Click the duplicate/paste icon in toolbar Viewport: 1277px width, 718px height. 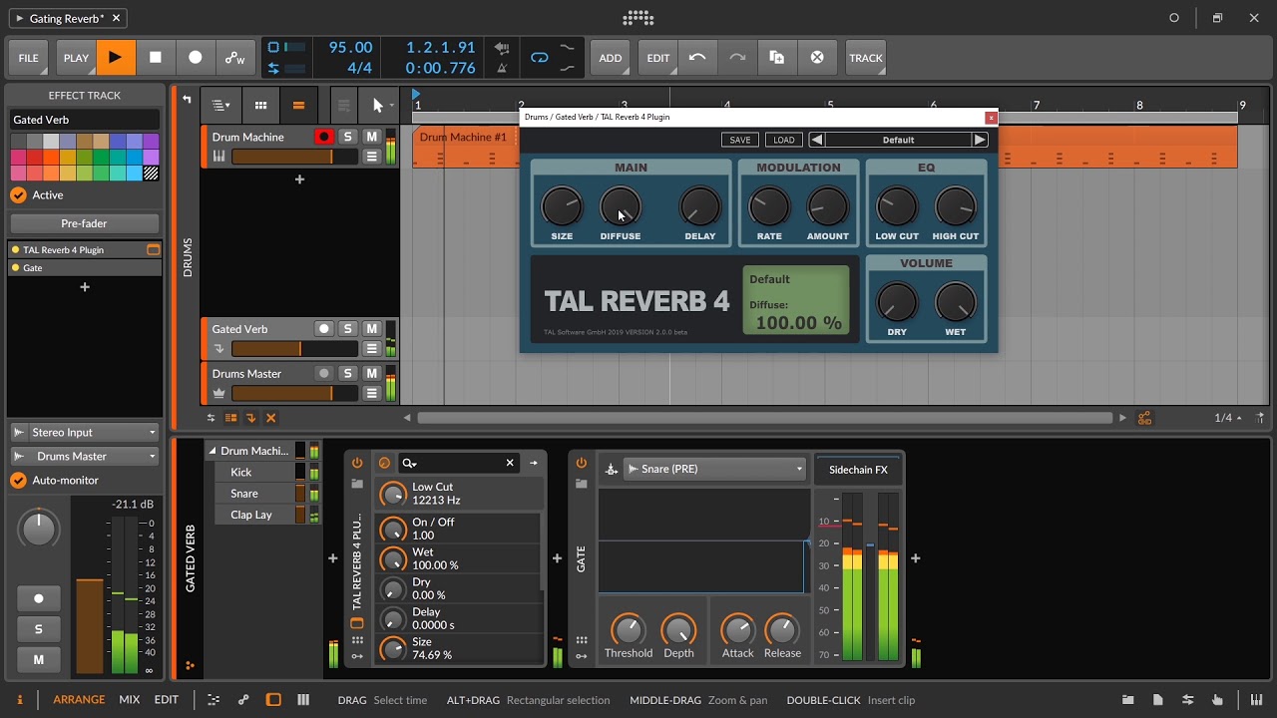tap(777, 58)
